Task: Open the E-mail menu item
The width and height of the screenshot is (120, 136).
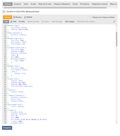Action: [x=33, y=4]
